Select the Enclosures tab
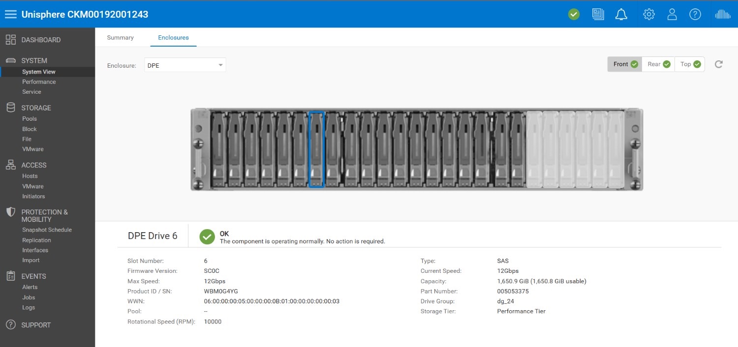The width and height of the screenshot is (738, 347). tap(173, 37)
